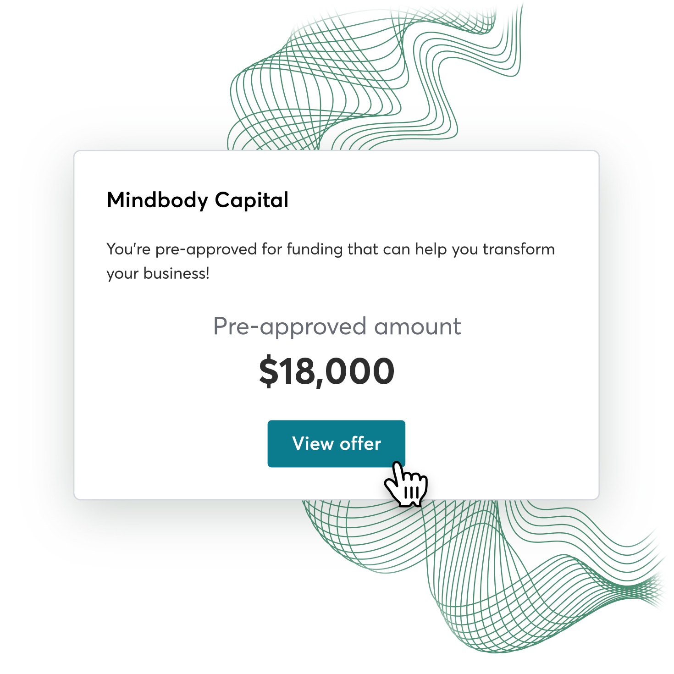Click the teal "View offer" button
The height and width of the screenshot is (674, 674).
click(336, 443)
